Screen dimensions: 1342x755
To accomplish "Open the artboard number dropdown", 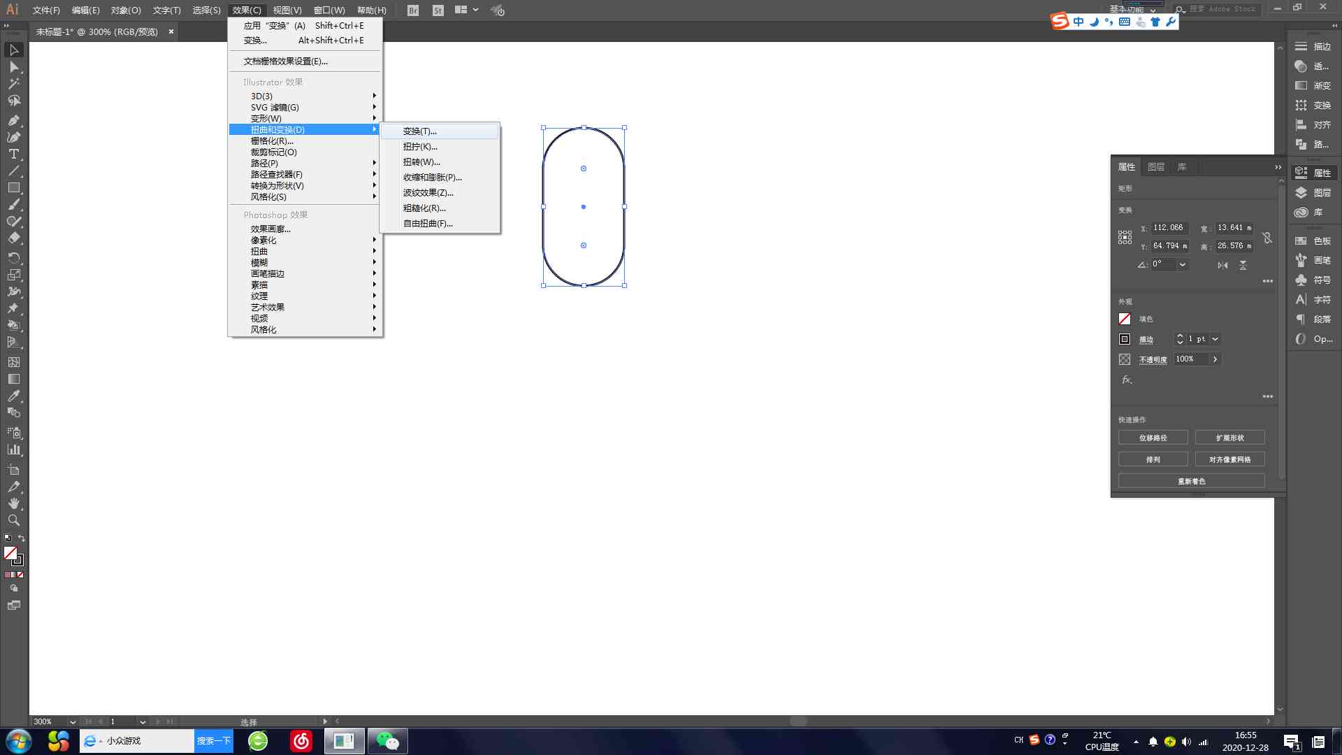I will coord(143,721).
